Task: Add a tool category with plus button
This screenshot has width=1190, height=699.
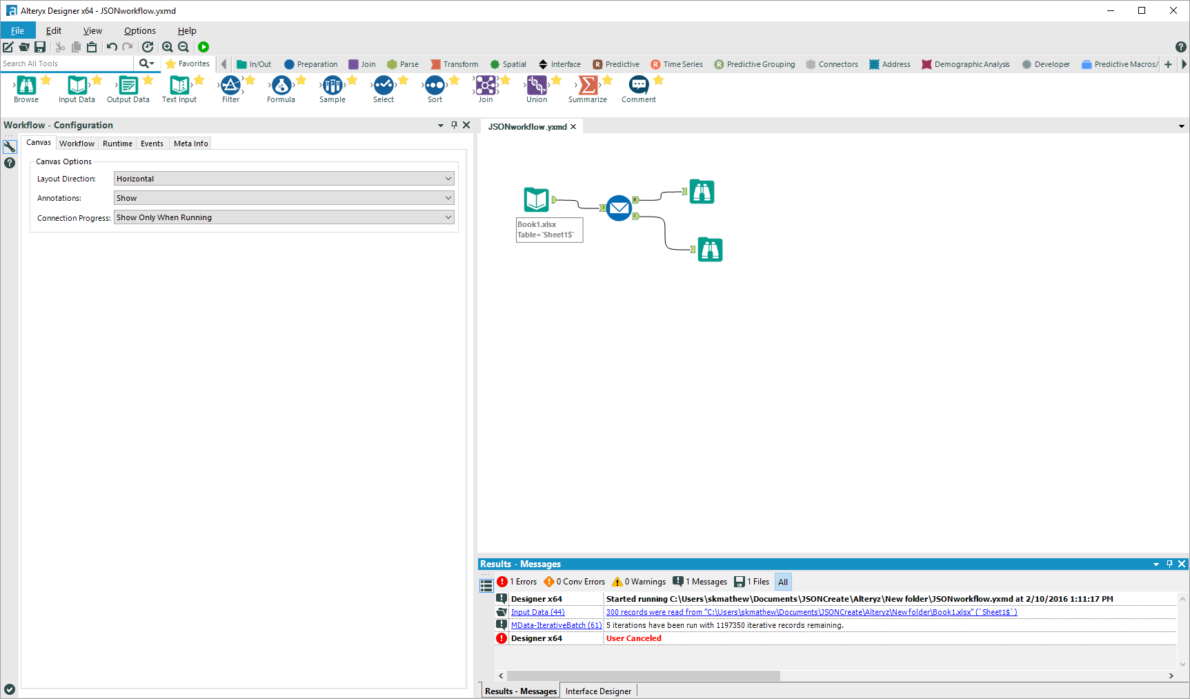Action: pyautogui.click(x=1168, y=64)
